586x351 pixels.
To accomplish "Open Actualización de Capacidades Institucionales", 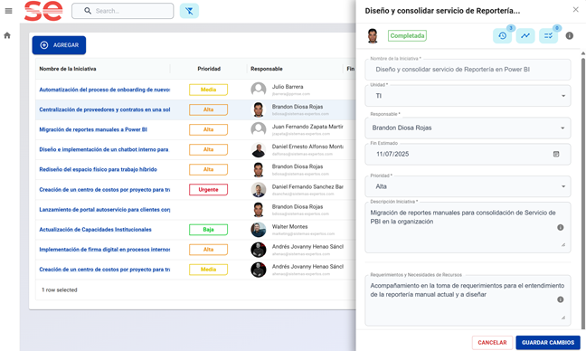I will pyautogui.click(x=95, y=230).
